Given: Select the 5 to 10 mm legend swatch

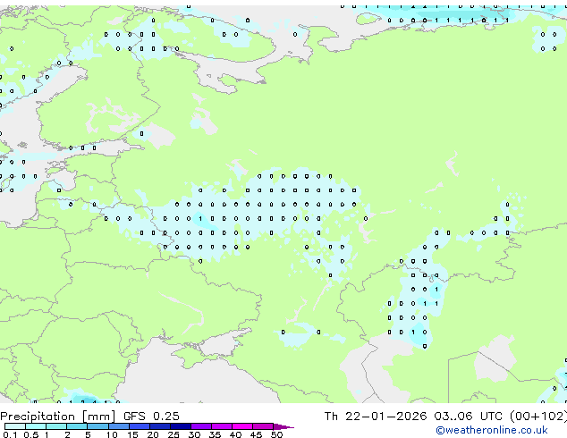Looking at the screenshot, I should [x=97, y=426].
